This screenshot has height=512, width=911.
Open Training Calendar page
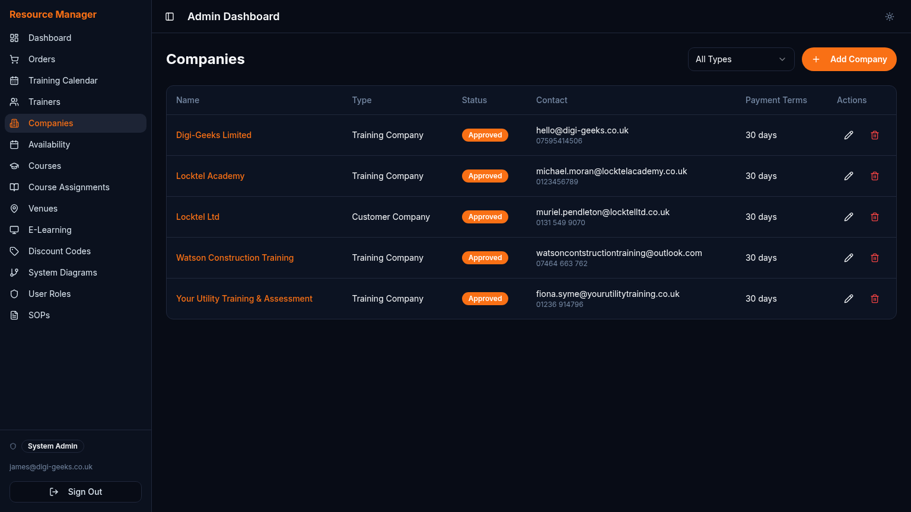coord(75,81)
